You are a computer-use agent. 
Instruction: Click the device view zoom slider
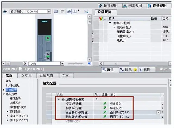pos(76,64)
